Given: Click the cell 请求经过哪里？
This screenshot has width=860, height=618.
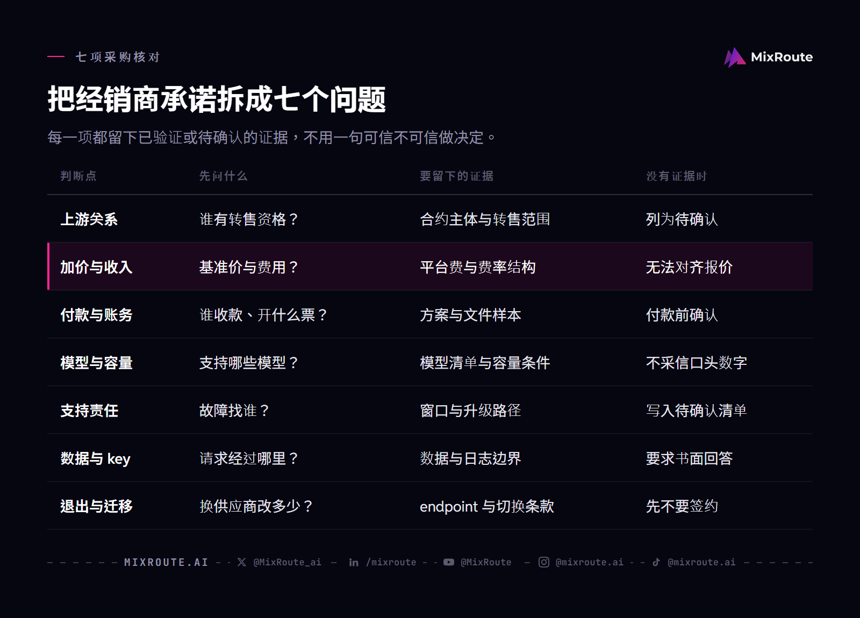Looking at the screenshot, I should point(249,458).
